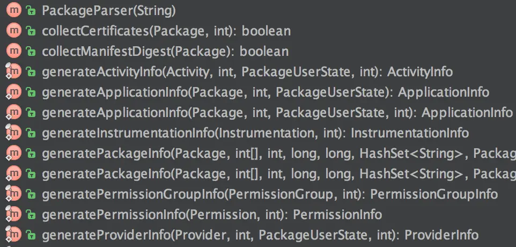The height and width of the screenshot is (247, 516).
Task: Select generateApplicationInfo overload ending with int parameter
Action: point(277,113)
